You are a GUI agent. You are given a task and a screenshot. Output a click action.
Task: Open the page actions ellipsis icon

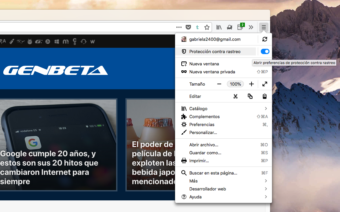(x=179, y=27)
